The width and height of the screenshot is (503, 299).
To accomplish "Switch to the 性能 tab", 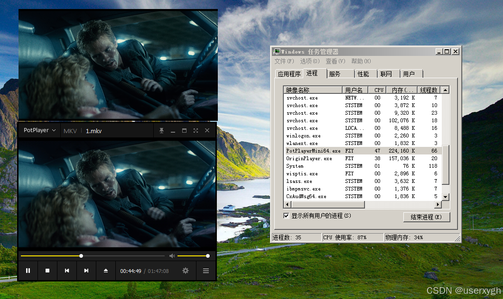I will click(365, 74).
